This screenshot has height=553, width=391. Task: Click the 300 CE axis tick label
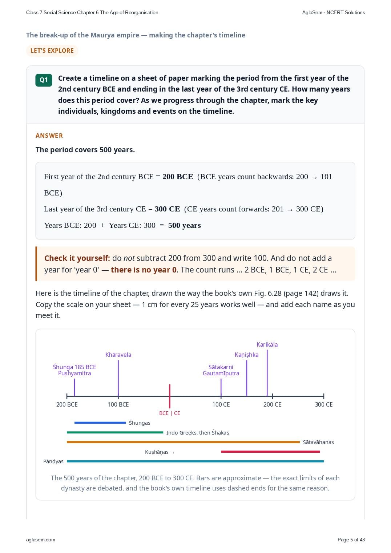[324, 404]
